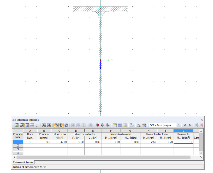Viewport: 213px width, 173px height.
Task: Toggle the second orange rotation icon
Action: point(61,125)
